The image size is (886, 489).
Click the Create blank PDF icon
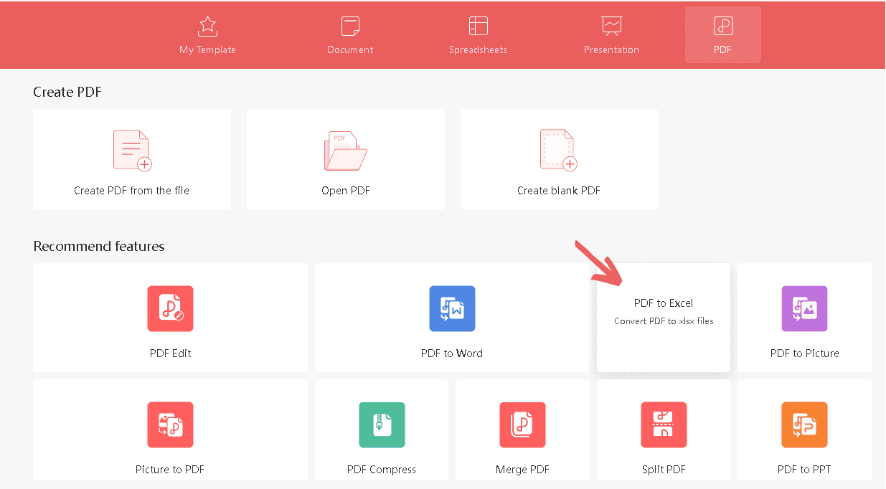[x=558, y=151]
